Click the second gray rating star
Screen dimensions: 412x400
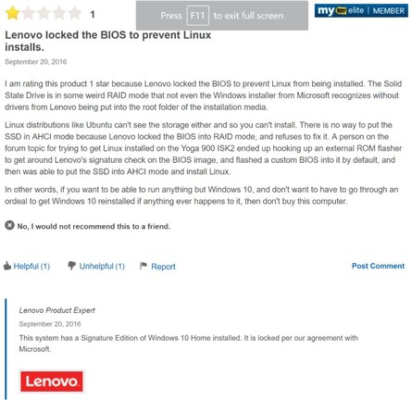click(28, 13)
